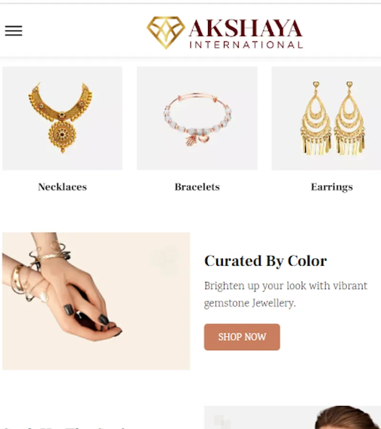Click the left chandelier earring

316,118
